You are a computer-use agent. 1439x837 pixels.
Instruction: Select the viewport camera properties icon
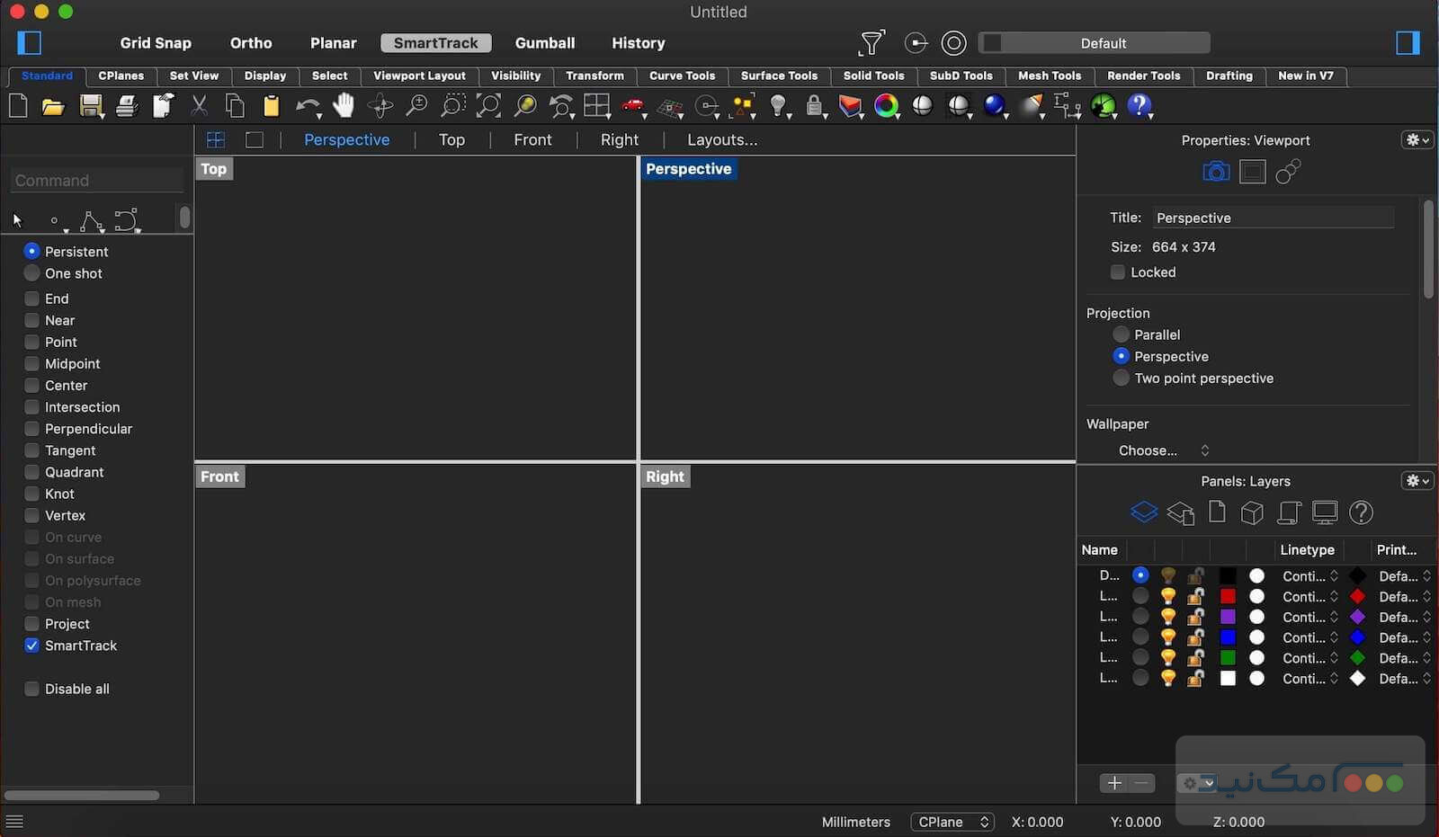tap(1216, 172)
